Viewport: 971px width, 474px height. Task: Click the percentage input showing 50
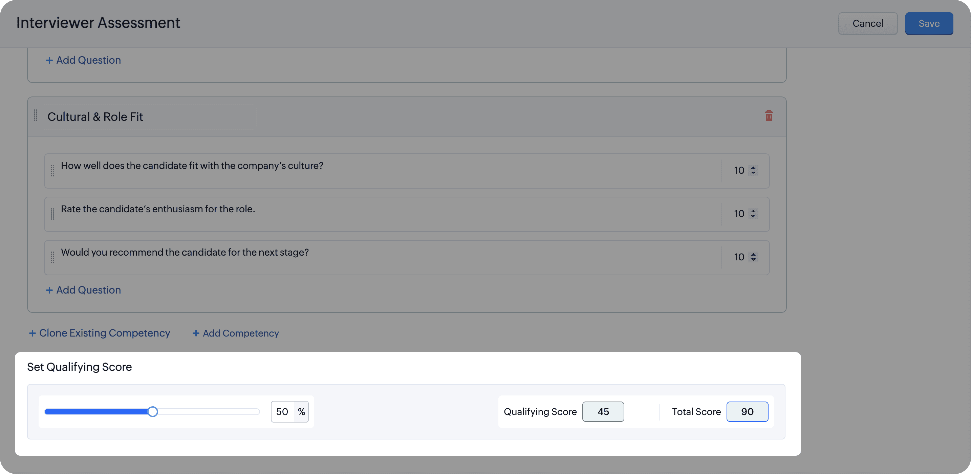(282, 412)
